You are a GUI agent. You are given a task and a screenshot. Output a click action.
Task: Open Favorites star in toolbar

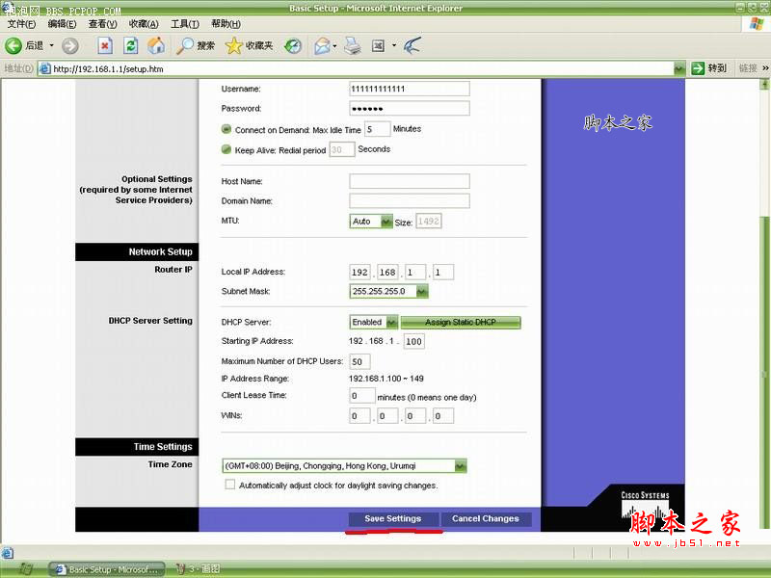point(234,45)
